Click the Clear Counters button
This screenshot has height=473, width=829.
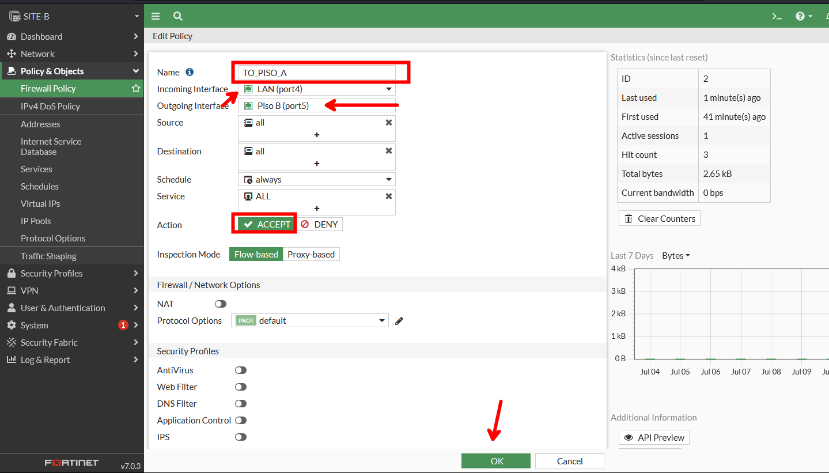click(x=660, y=219)
